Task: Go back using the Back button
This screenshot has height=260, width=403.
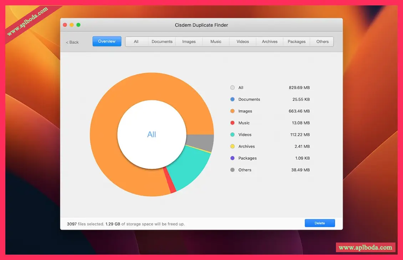Action: coord(72,42)
